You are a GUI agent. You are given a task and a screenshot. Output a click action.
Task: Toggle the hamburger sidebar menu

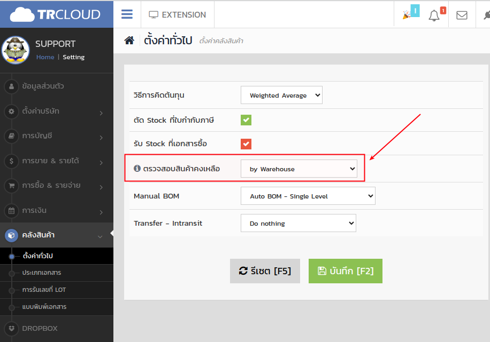(127, 14)
